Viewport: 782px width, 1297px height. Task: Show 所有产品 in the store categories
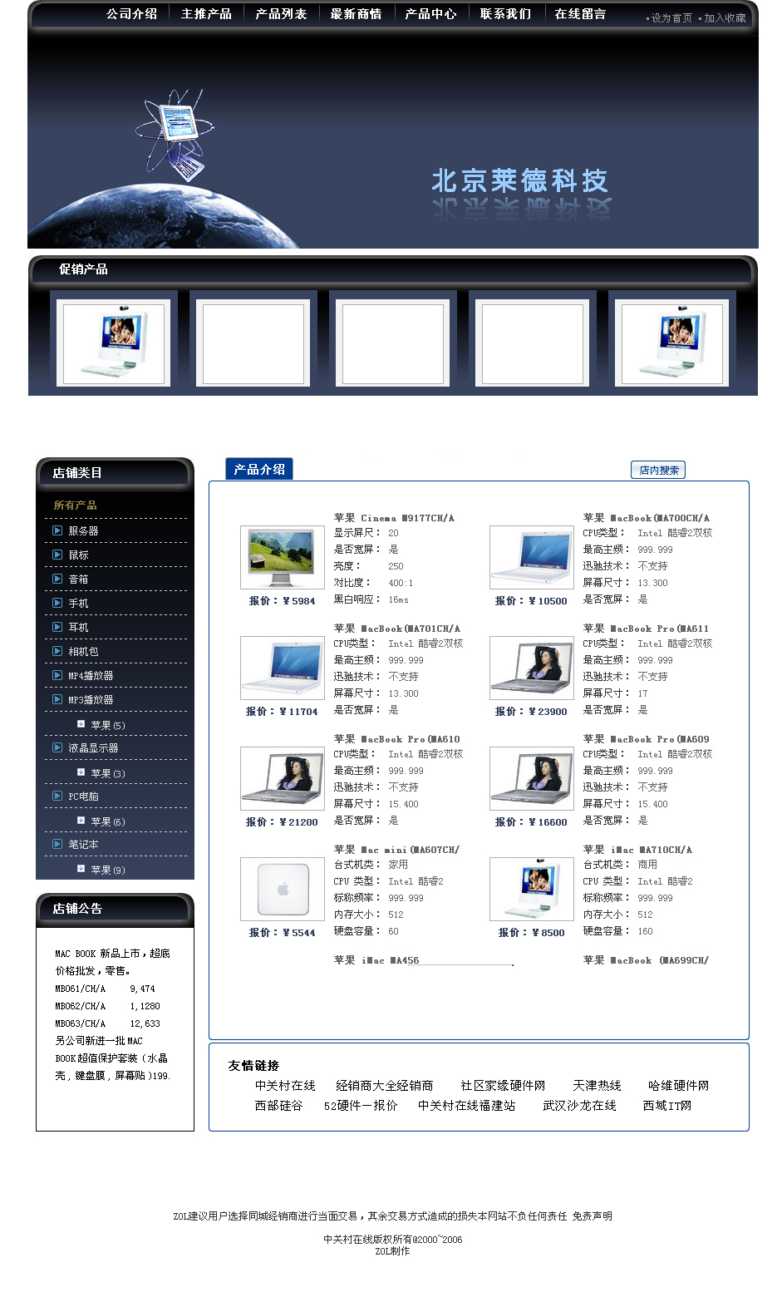tap(76, 505)
